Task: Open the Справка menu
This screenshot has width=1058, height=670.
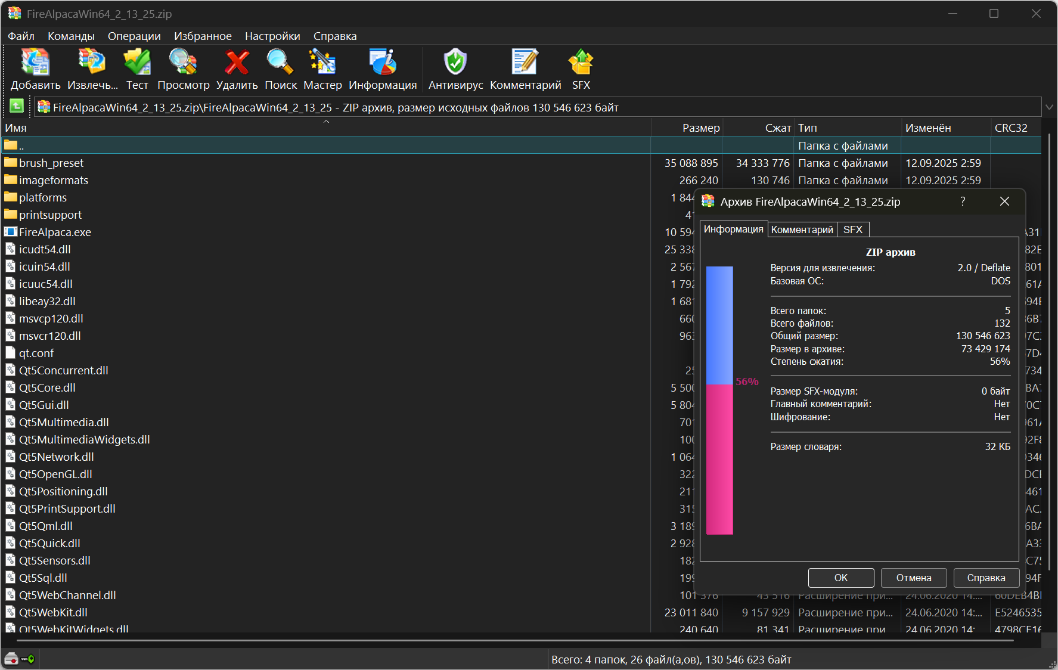Action: 335,36
